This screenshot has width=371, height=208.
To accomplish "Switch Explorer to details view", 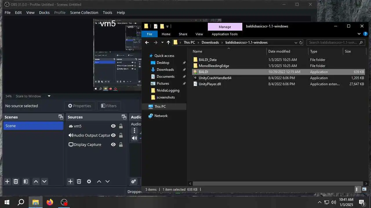I will click(357, 190).
